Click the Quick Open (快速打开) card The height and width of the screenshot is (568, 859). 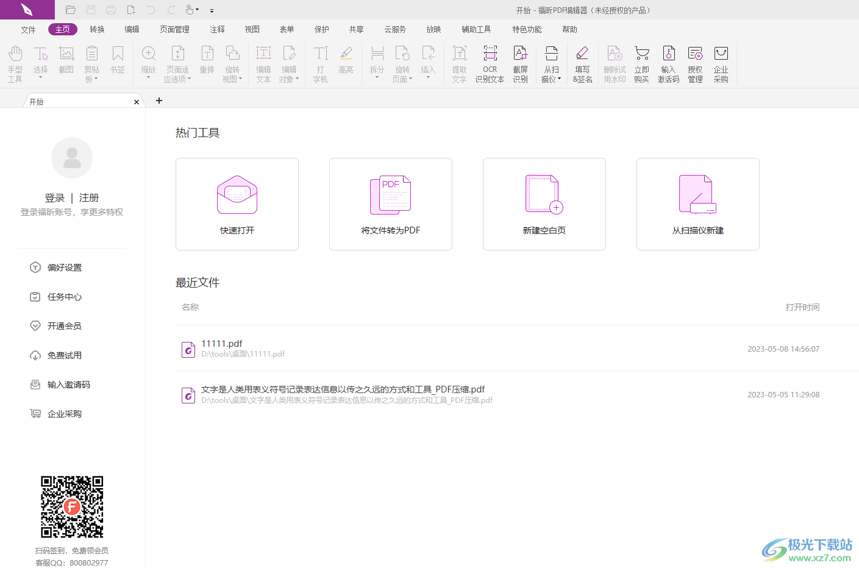(237, 204)
